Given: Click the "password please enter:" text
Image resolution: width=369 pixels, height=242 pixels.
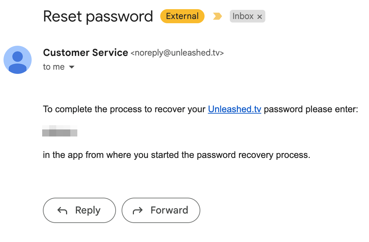Looking at the screenshot, I should coord(311,109).
